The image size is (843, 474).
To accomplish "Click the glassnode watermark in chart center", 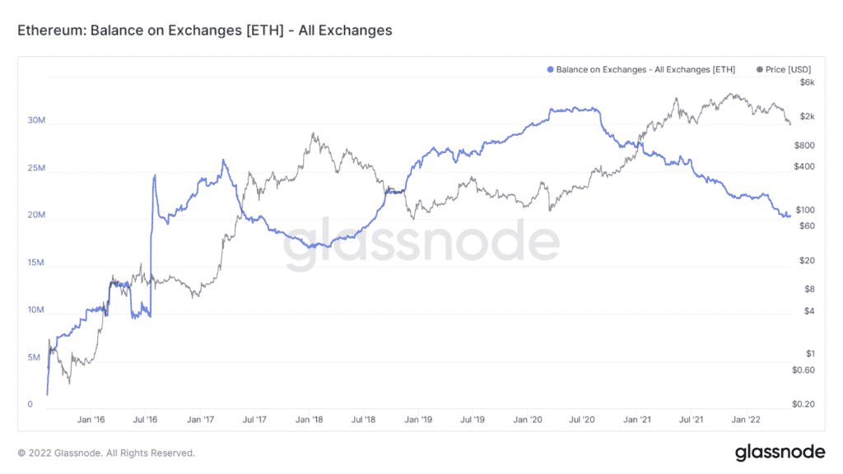I will point(421,242).
